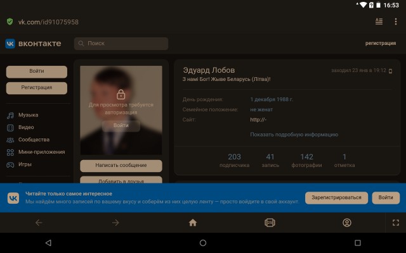The image size is (406, 253).
Task: Open Музыка section
Action: coord(28,115)
